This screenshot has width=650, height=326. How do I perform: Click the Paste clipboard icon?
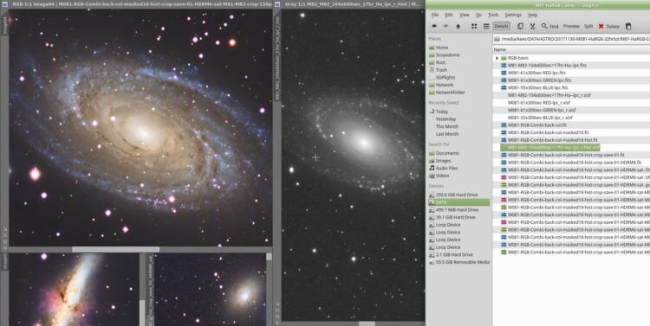pos(628,26)
